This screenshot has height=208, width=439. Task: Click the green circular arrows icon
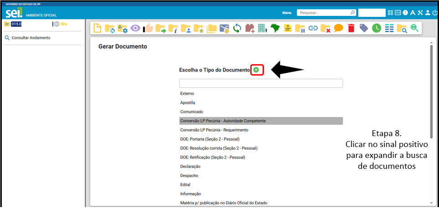coord(237,28)
